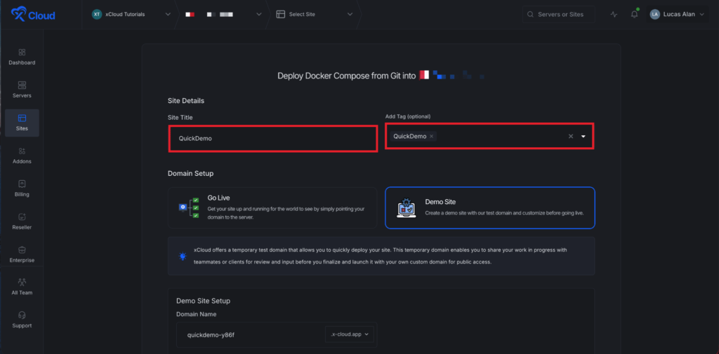719x354 pixels.
Task: Expand the Add Tag dropdown arrow
Action: point(583,137)
